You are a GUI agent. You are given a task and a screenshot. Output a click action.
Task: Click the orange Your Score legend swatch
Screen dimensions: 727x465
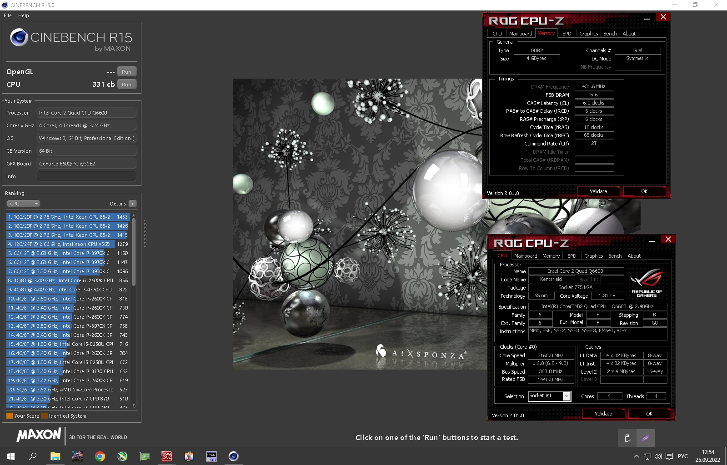click(x=10, y=416)
